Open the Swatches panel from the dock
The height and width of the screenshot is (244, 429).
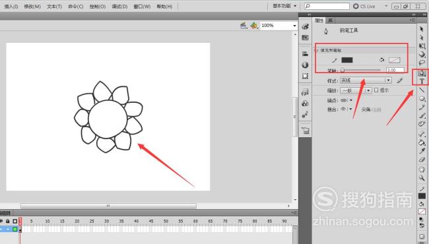coord(305,38)
